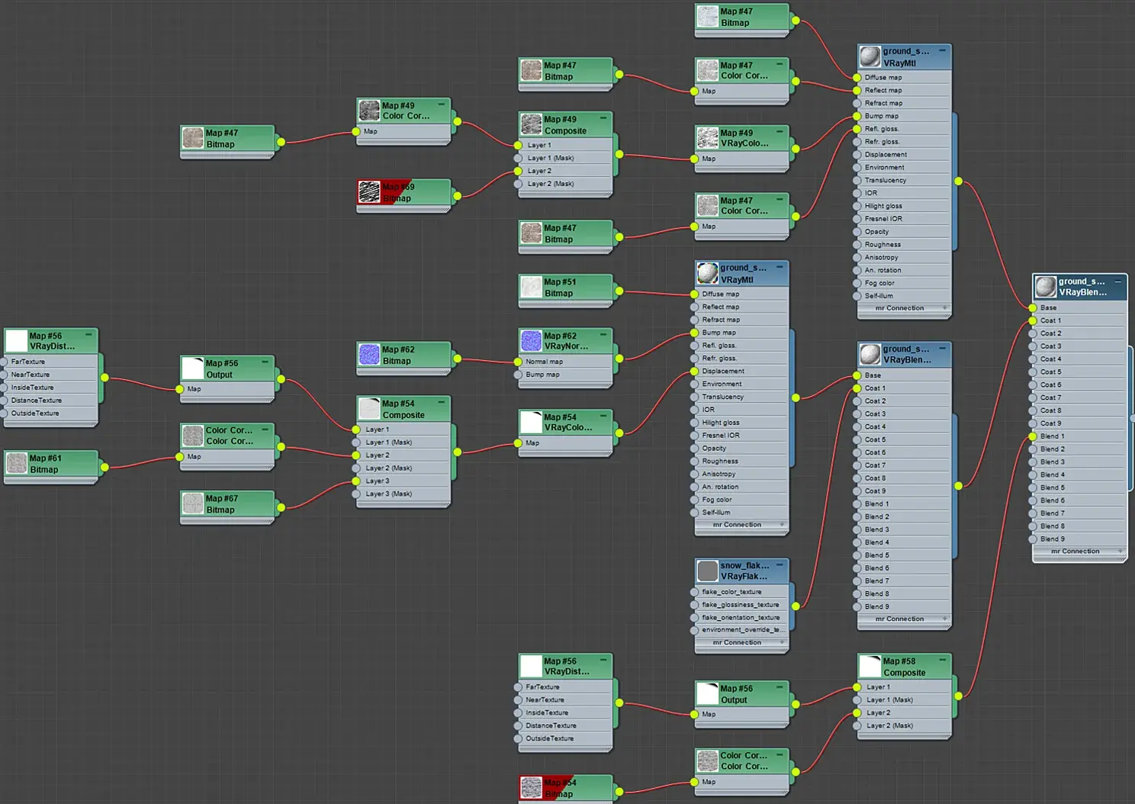Expand mr Connection on snow_flak node
This screenshot has height=804, width=1135.
pyautogui.click(x=782, y=642)
